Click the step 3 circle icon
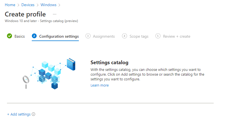 tap(88, 36)
